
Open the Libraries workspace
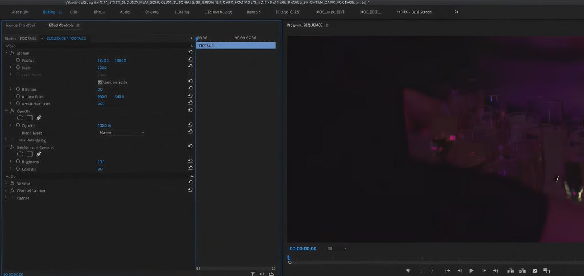coord(182,12)
